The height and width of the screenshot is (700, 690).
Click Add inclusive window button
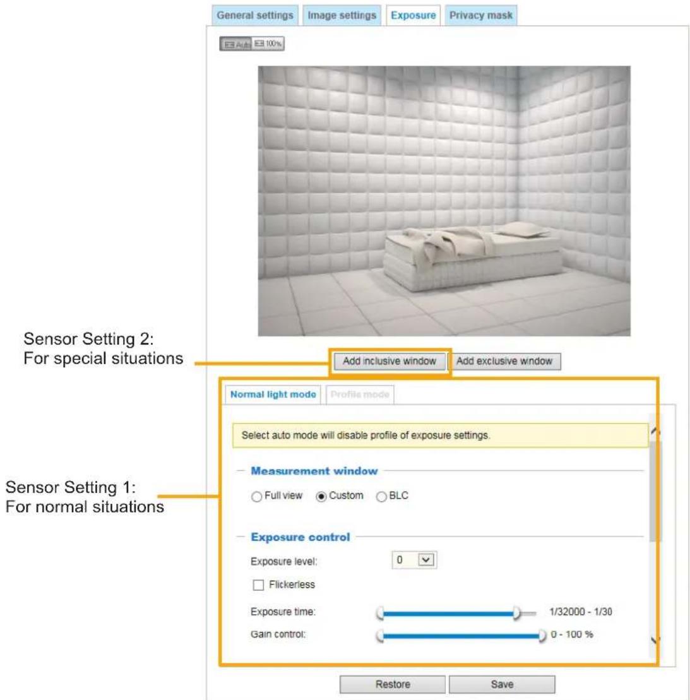390,361
